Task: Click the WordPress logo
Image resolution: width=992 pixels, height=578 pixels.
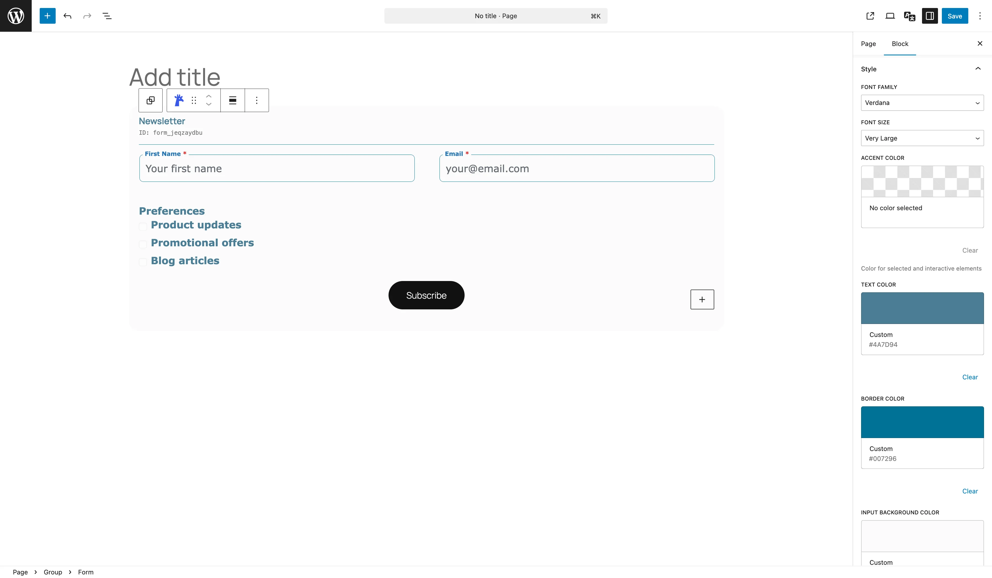Action: point(16,16)
